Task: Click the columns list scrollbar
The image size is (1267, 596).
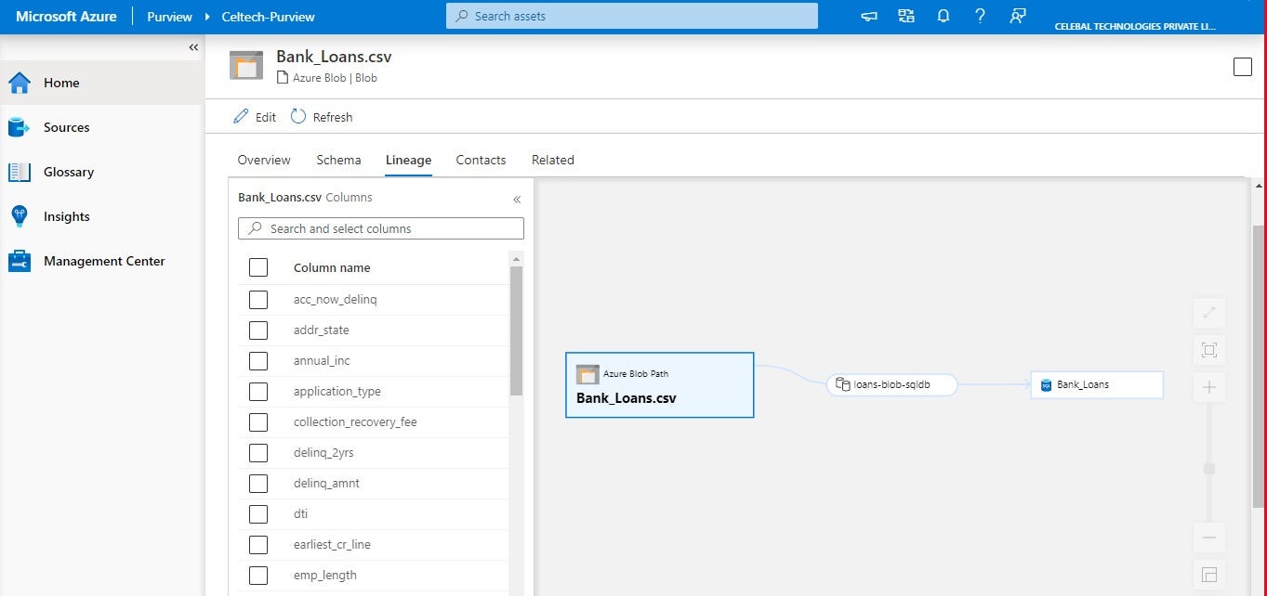Action: pos(517,330)
